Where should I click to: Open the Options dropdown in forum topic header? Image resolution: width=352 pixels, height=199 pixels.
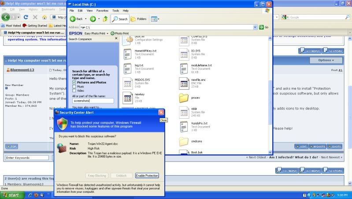[x=326, y=60]
